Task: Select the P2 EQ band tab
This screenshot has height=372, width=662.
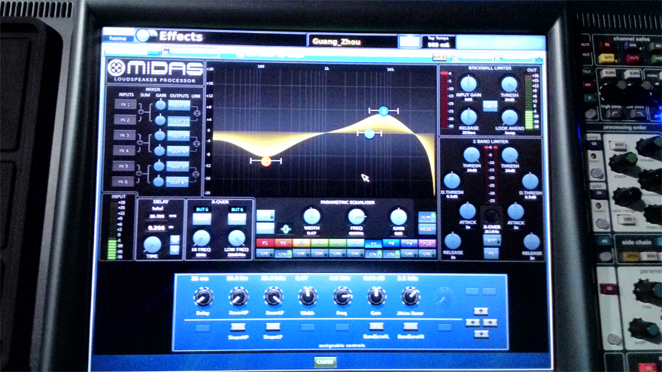Action: [x=284, y=243]
